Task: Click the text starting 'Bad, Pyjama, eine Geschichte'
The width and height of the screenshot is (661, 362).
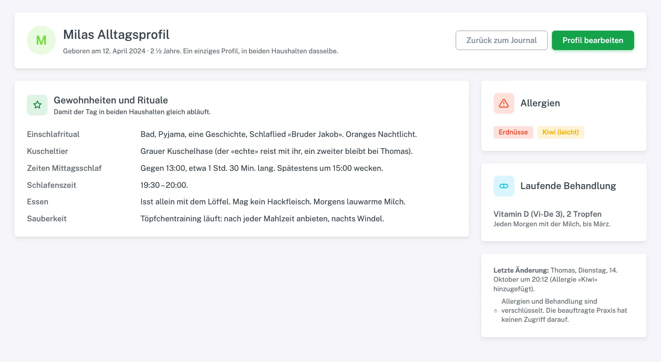Action: 278,134
